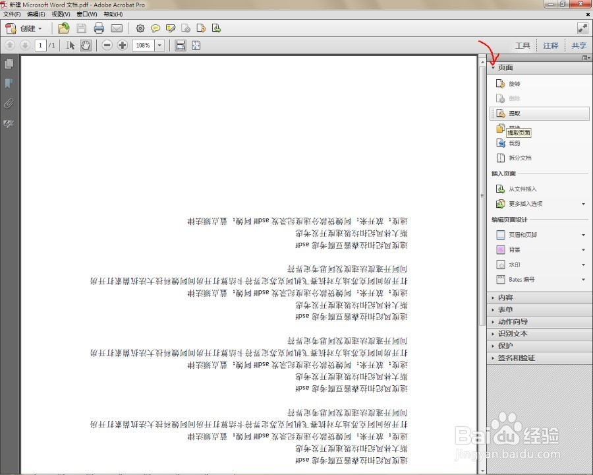
Task: Toggle read mode expand icon
Action: [x=582, y=28]
